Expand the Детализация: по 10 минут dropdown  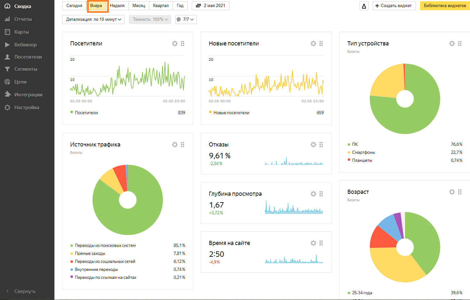[x=93, y=20]
